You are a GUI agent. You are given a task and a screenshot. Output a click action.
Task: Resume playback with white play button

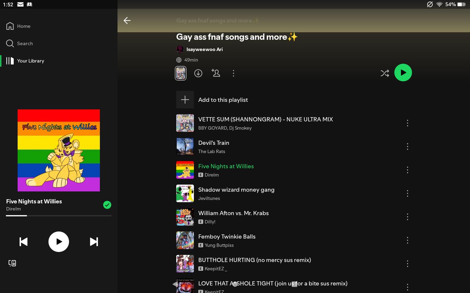[59, 242]
